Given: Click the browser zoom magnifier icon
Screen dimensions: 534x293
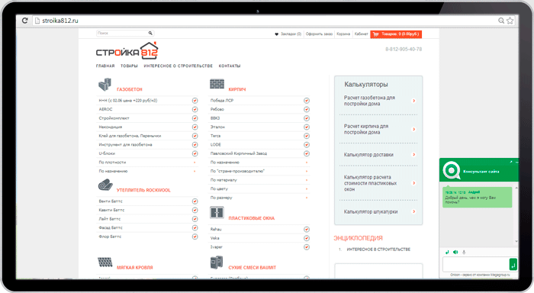Looking at the screenshot, I should (501, 21).
